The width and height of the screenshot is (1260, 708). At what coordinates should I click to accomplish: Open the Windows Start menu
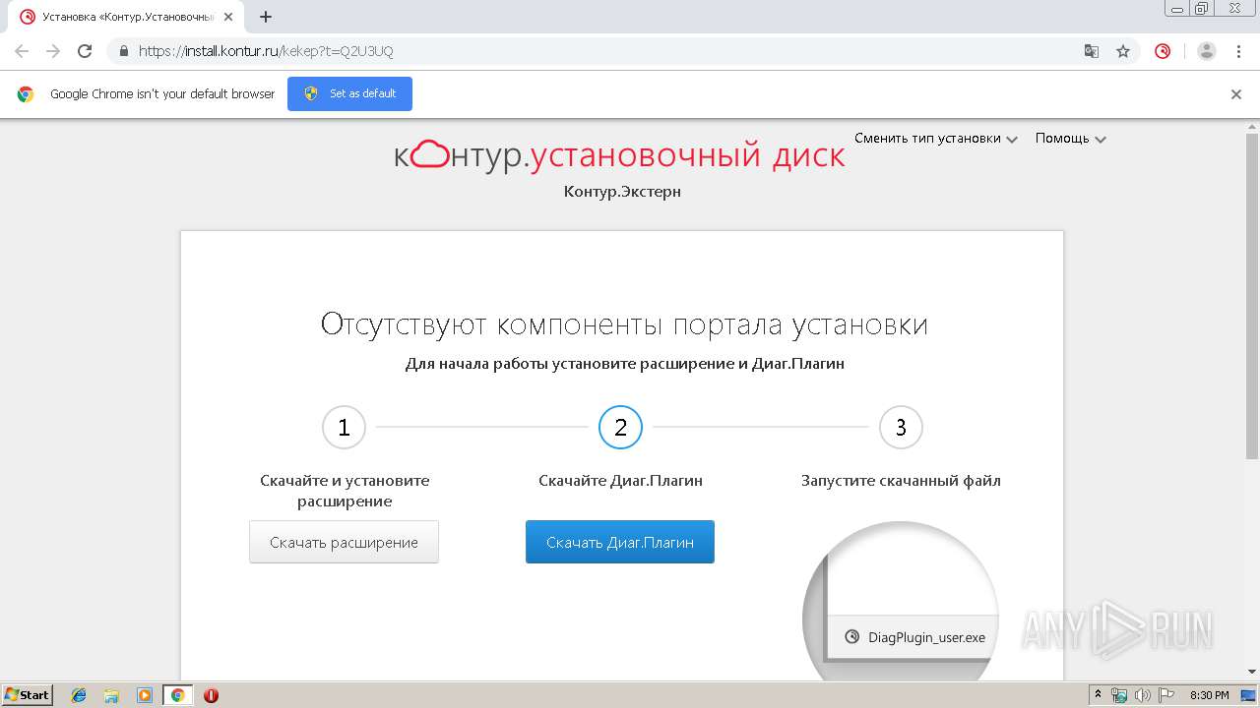(x=27, y=695)
